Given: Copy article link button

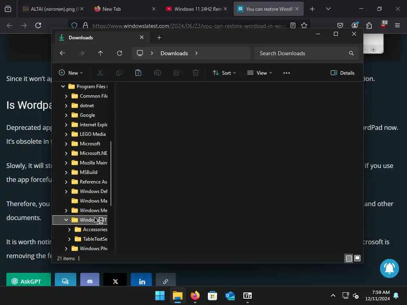Looking at the screenshot, I should point(166,280).
